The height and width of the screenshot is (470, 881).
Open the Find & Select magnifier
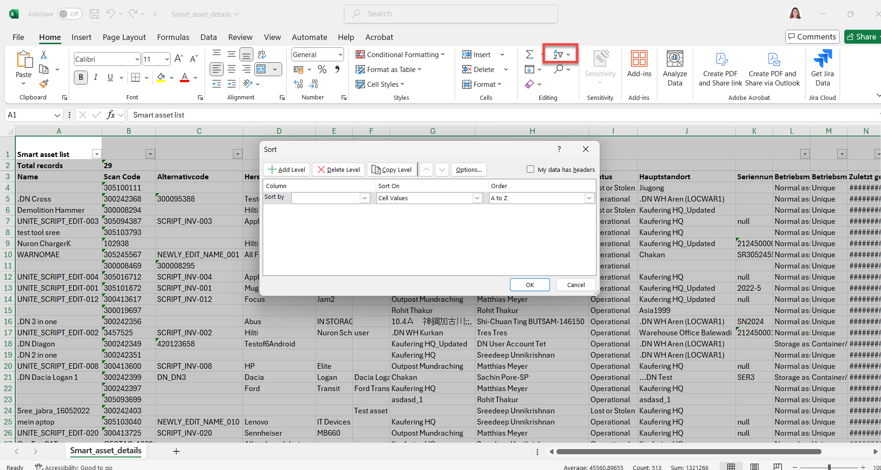click(559, 69)
